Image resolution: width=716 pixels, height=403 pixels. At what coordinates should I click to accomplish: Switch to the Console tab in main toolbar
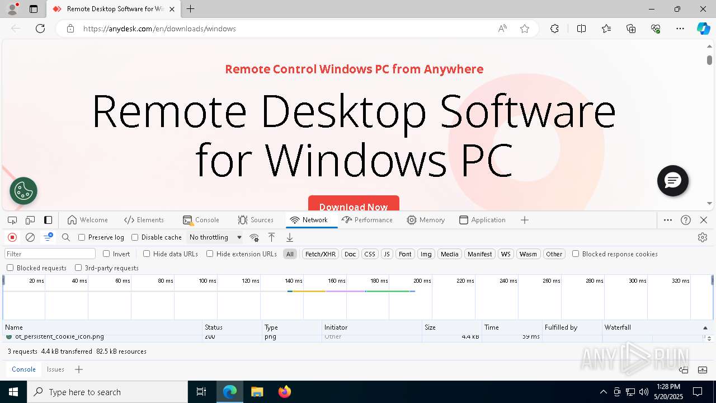tap(201, 220)
